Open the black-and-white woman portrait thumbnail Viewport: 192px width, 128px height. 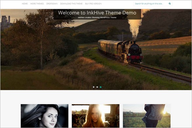[45, 116]
